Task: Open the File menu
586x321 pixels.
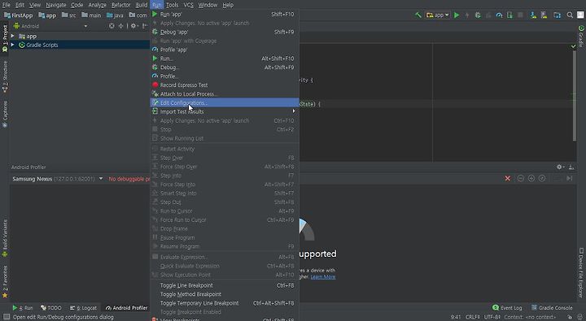Action: point(7,5)
